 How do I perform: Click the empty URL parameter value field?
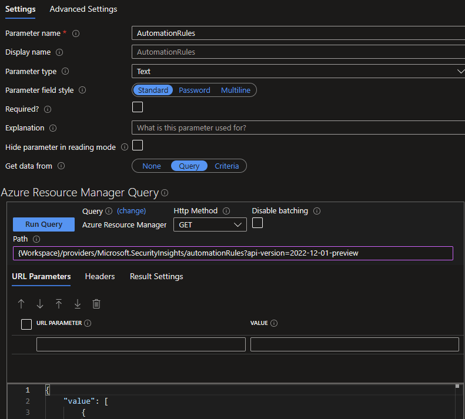point(354,344)
